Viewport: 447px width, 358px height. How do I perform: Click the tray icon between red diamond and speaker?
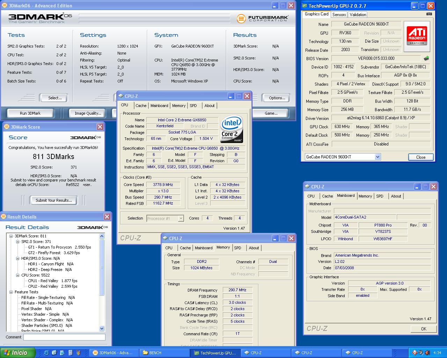pyautogui.click(x=421, y=353)
